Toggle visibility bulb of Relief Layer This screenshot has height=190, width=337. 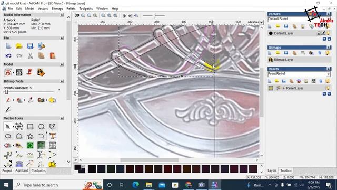[328, 88]
